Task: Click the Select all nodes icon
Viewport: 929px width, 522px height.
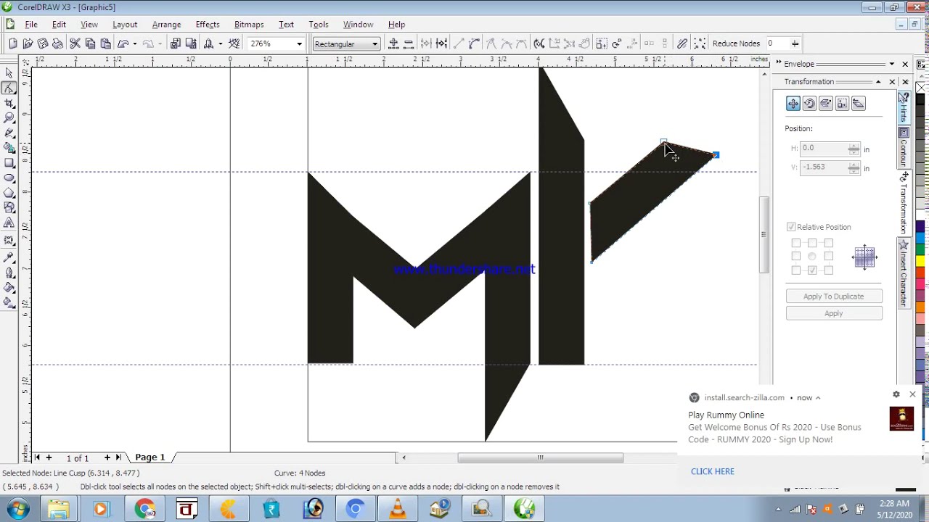Action: point(700,43)
